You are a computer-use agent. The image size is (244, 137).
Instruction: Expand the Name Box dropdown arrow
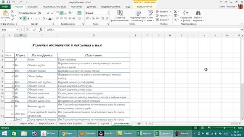(17, 30)
